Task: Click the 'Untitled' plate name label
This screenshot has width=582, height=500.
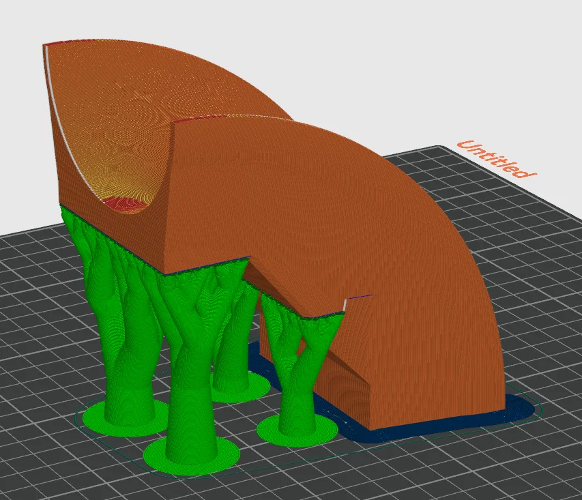Action: click(496, 159)
